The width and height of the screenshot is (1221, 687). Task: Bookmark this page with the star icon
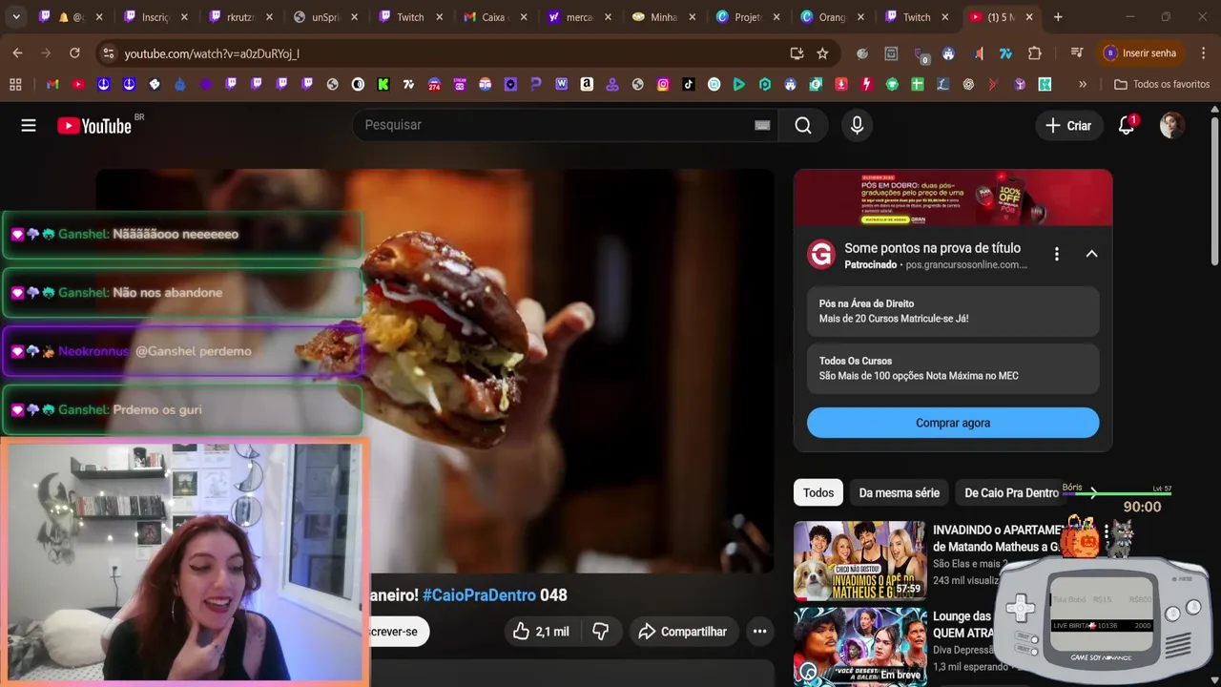(x=822, y=53)
